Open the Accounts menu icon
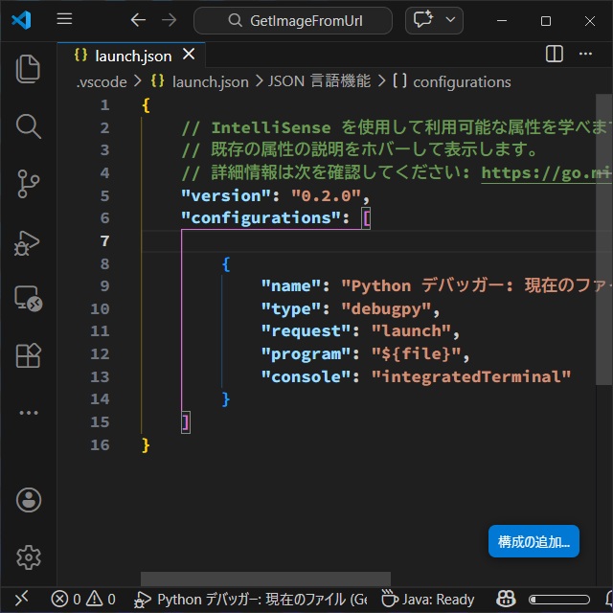This screenshot has height=613, width=613. (29, 499)
